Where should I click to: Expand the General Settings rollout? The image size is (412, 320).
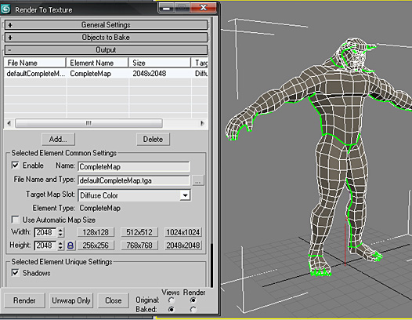(x=106, y=25)
